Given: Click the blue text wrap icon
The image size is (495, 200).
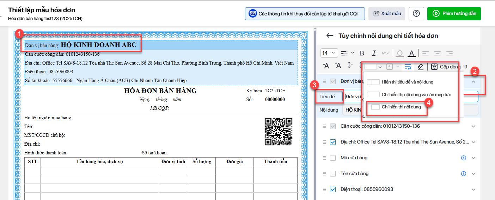Looking at the screenshot, I should [408, 66].
